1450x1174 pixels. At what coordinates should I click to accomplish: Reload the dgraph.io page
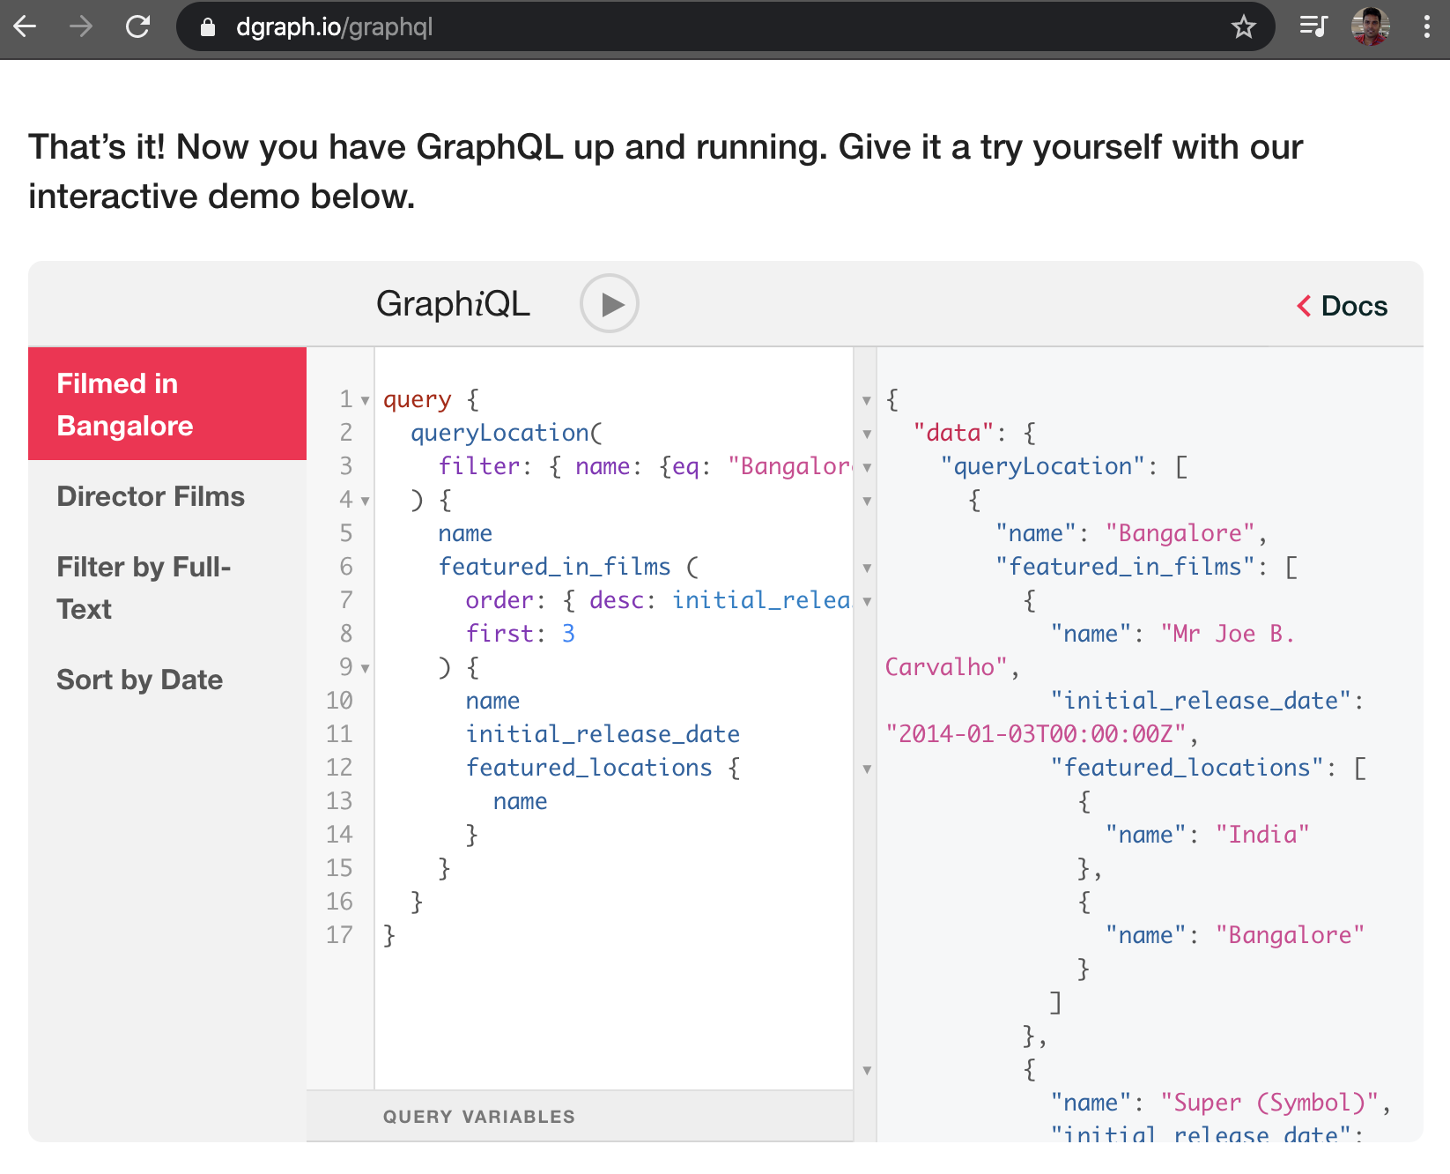[137, 26]
